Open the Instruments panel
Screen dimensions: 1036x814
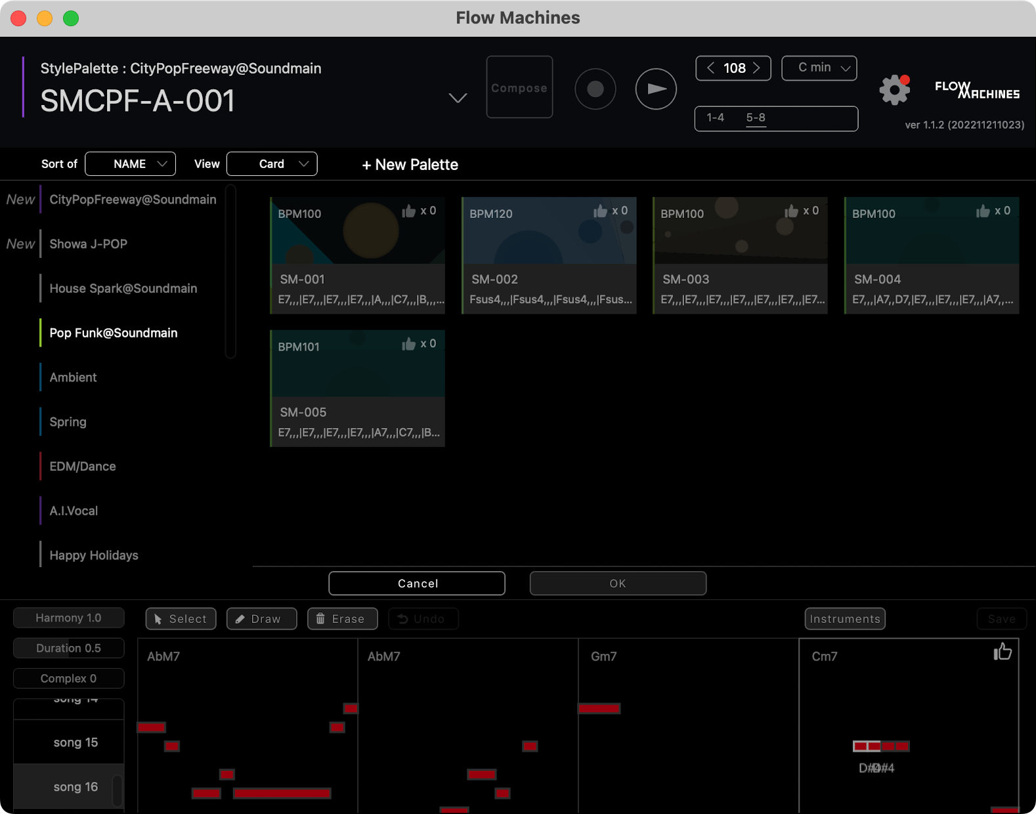pyautogui.click(x=845, y=619)
